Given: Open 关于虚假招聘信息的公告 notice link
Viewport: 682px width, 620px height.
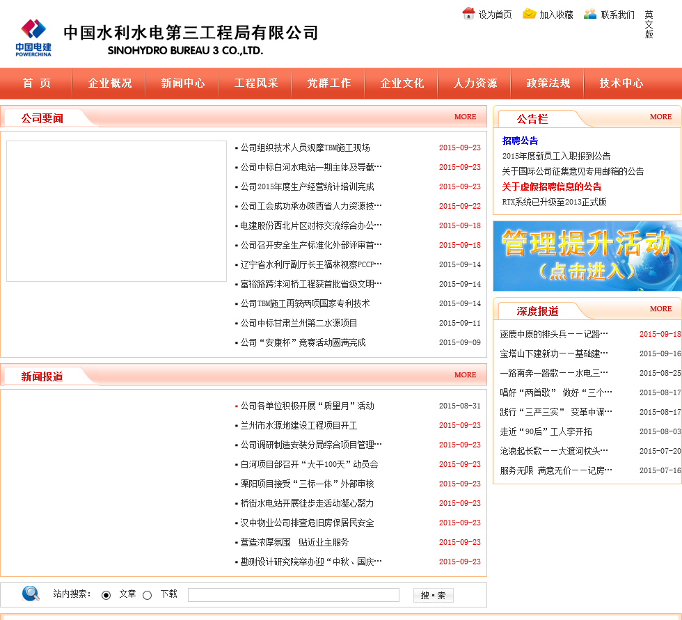Looking at the screenshot, I should (552, 186).
